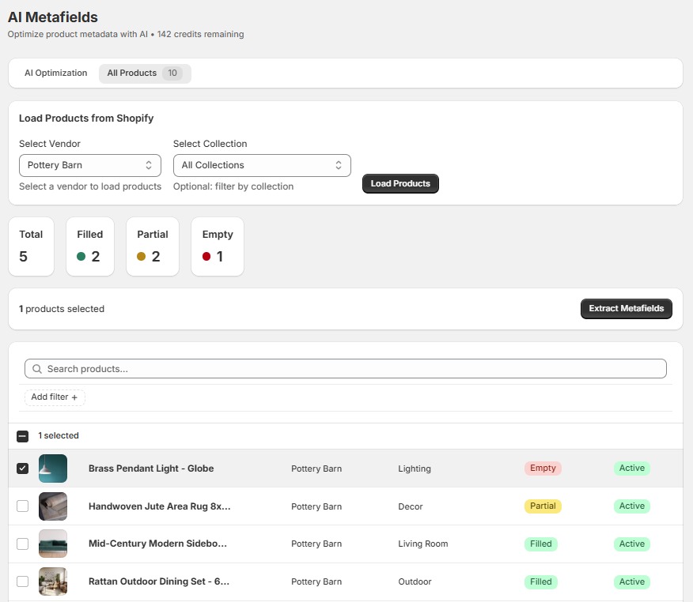Open the Select Vendor dropdown
Screen dimensions: 693x602
(89, 165)
